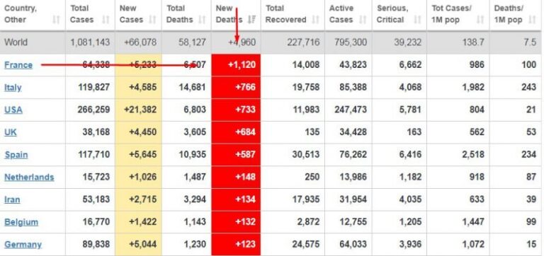Screen dimensions: 544x256
Task: Click New Deaths descending sort icon
Action: click(x=251, y=20)
